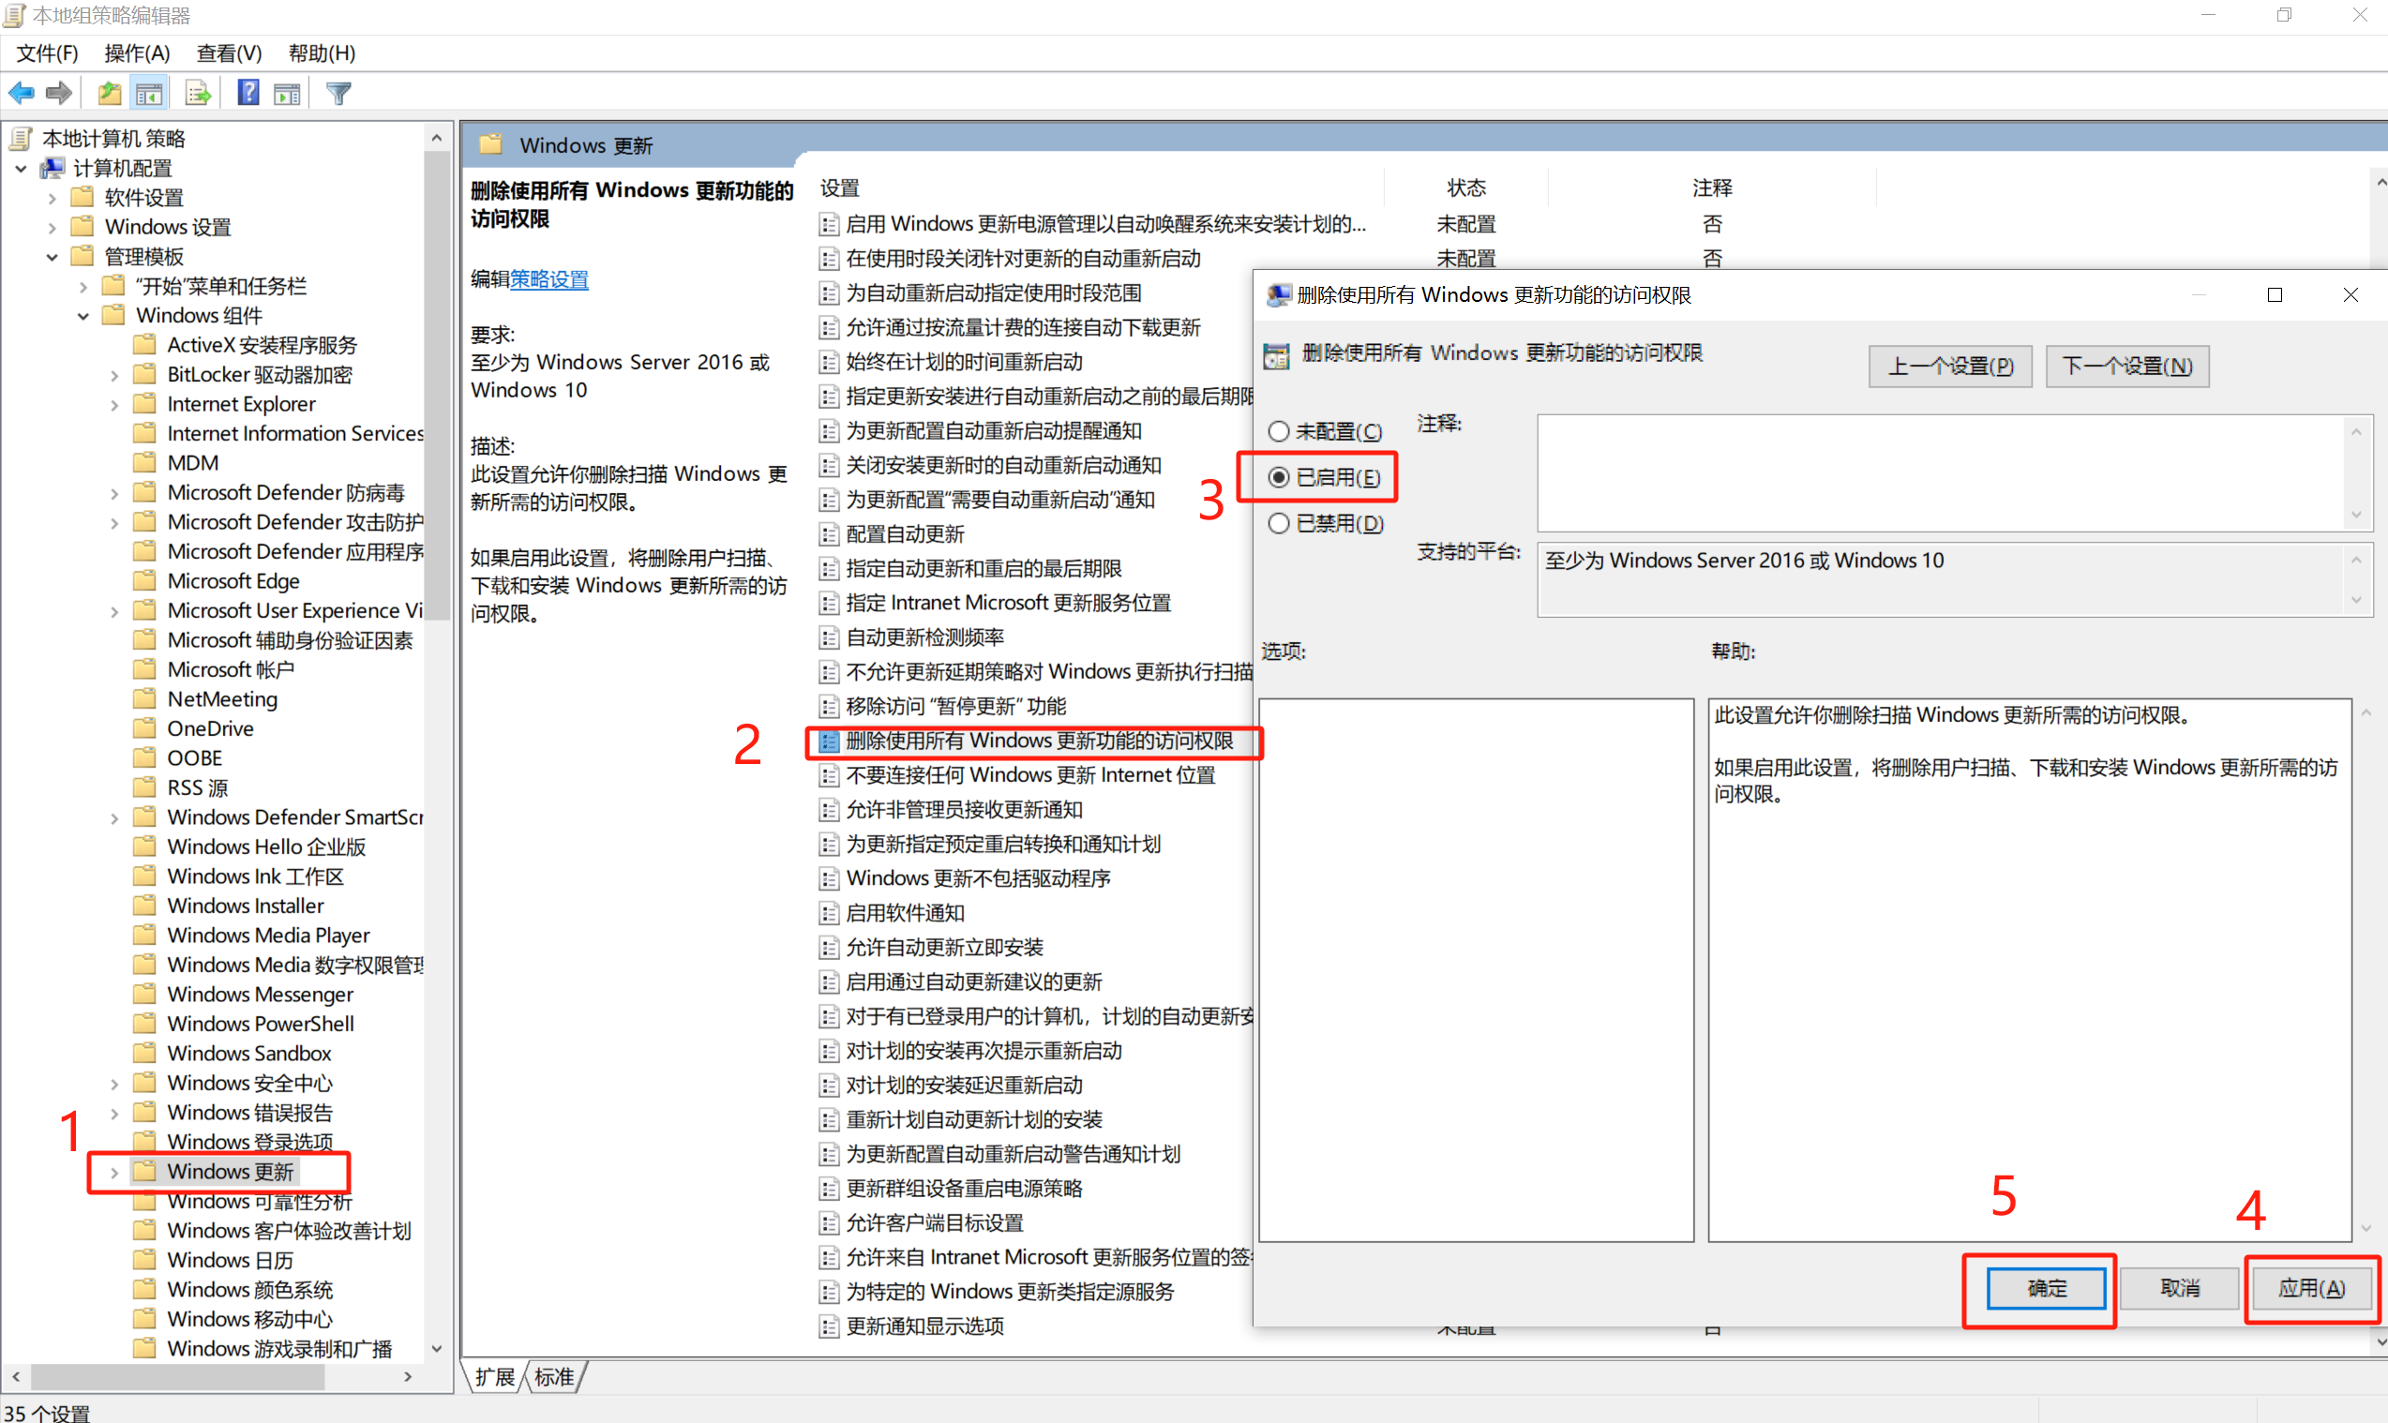
Task: Select the 未配置(C) radio button
Action: tap(1279, 431)
